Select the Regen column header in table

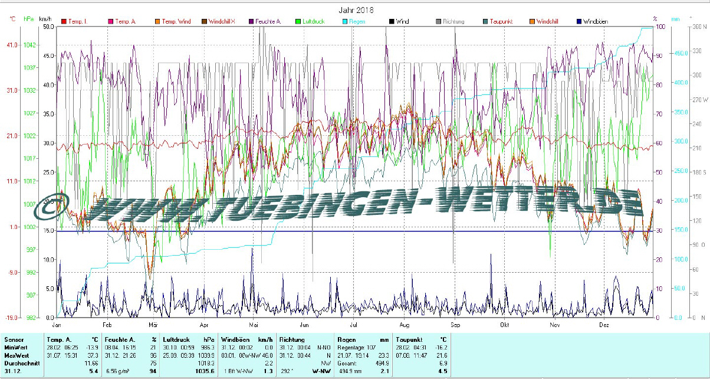tap(346, 340)
